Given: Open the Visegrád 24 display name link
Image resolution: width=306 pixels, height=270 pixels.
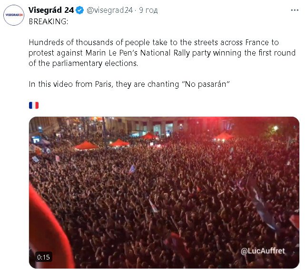Looking at the screenshot, I should (x=51, y=10).
